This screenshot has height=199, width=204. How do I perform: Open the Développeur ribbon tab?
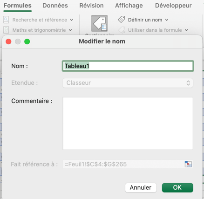[x=173, y=6]
